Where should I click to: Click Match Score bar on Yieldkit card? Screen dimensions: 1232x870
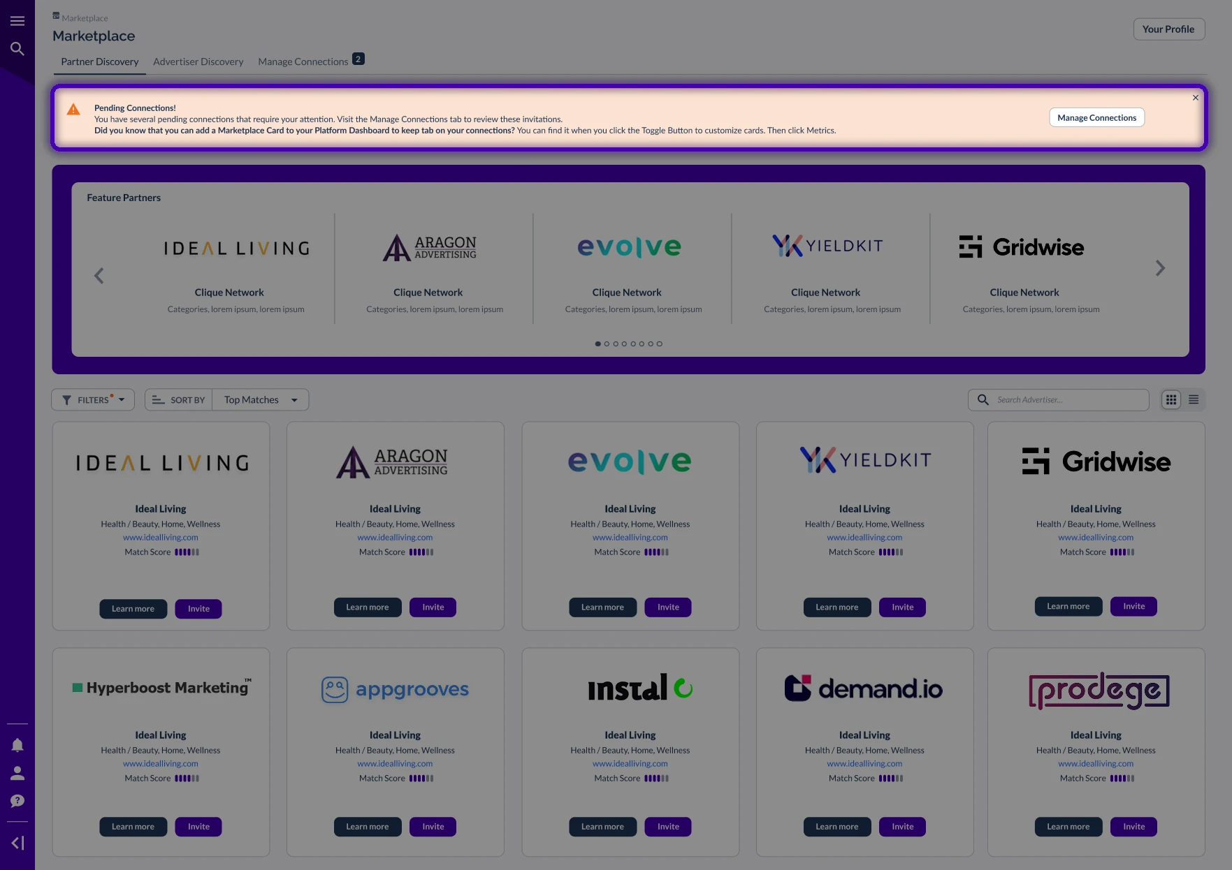point(891,552)
